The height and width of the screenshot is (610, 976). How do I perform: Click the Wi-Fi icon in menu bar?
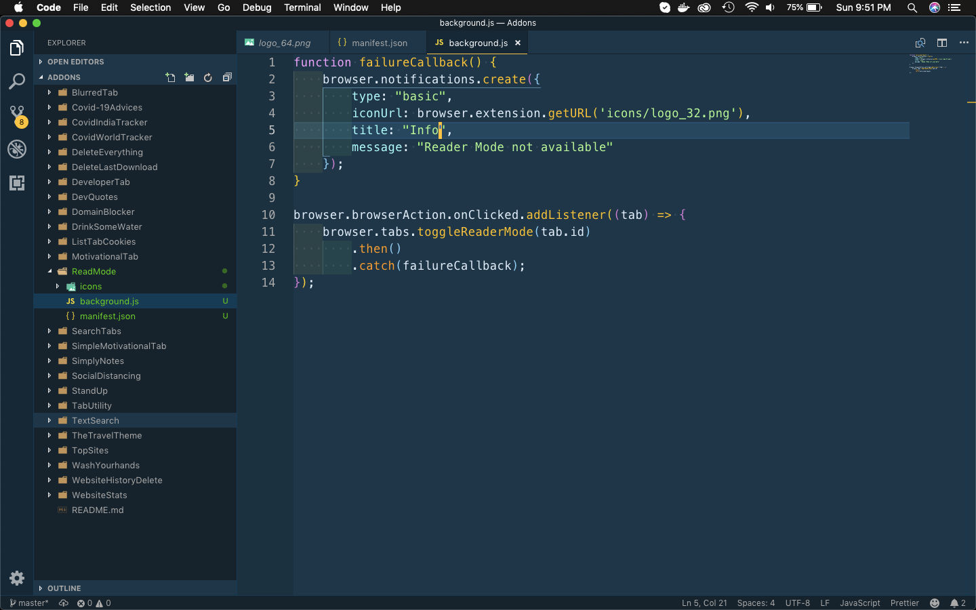click(x=751, y=7)
